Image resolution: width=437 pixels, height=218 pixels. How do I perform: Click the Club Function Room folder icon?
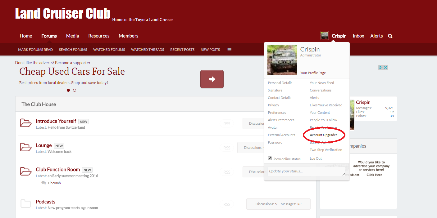click(x=26, y=171)
